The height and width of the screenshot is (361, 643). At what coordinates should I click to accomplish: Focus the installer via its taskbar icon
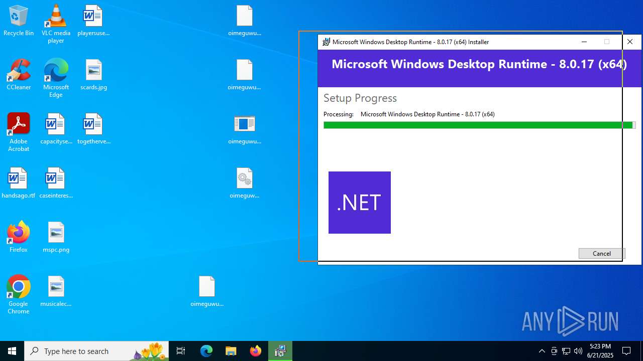(280, 351)
